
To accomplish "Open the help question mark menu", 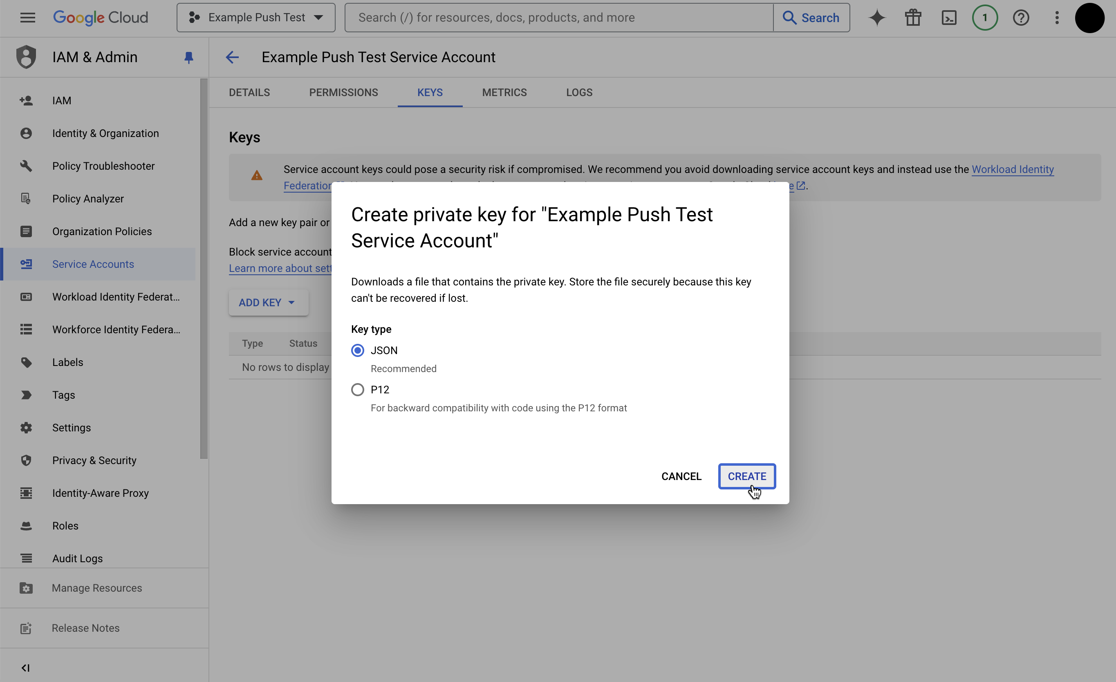I will point(1021,18).
